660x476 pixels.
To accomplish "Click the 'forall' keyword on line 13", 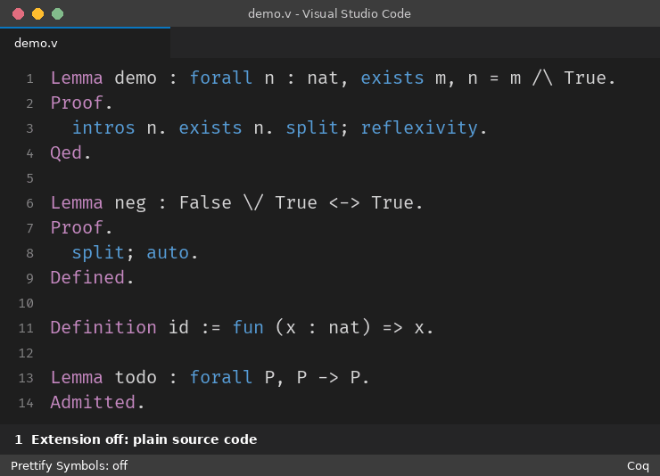I will point(221,378).
